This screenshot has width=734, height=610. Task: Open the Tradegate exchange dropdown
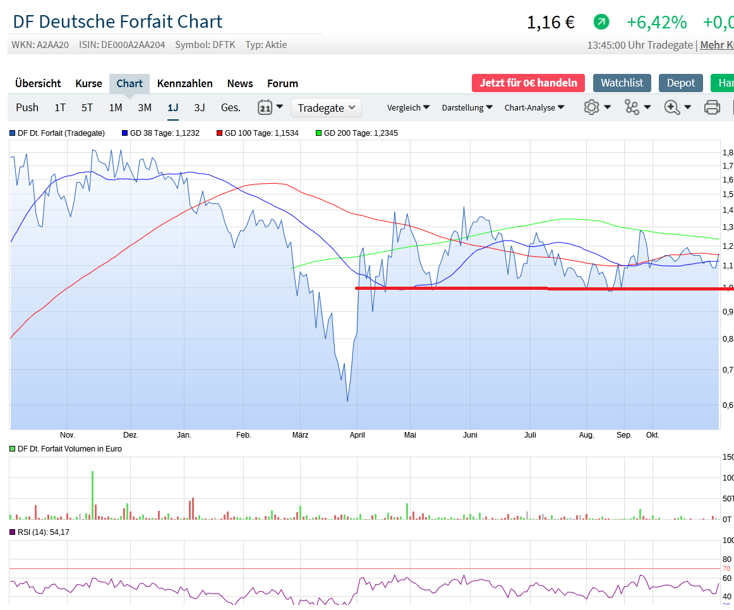pos(326,108)
